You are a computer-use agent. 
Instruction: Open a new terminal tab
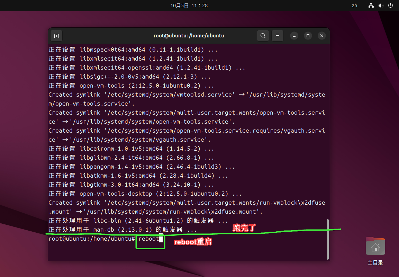point(56,36)
